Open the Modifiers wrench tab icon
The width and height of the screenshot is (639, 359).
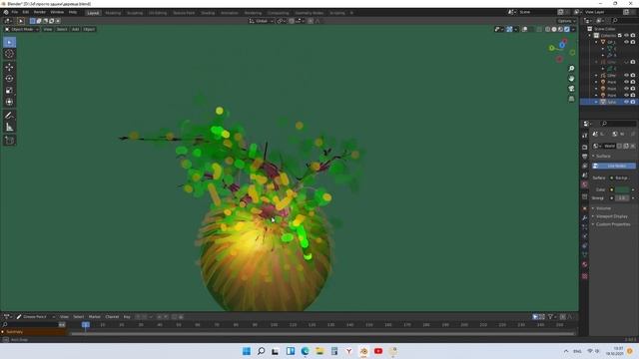click(585, 217)
